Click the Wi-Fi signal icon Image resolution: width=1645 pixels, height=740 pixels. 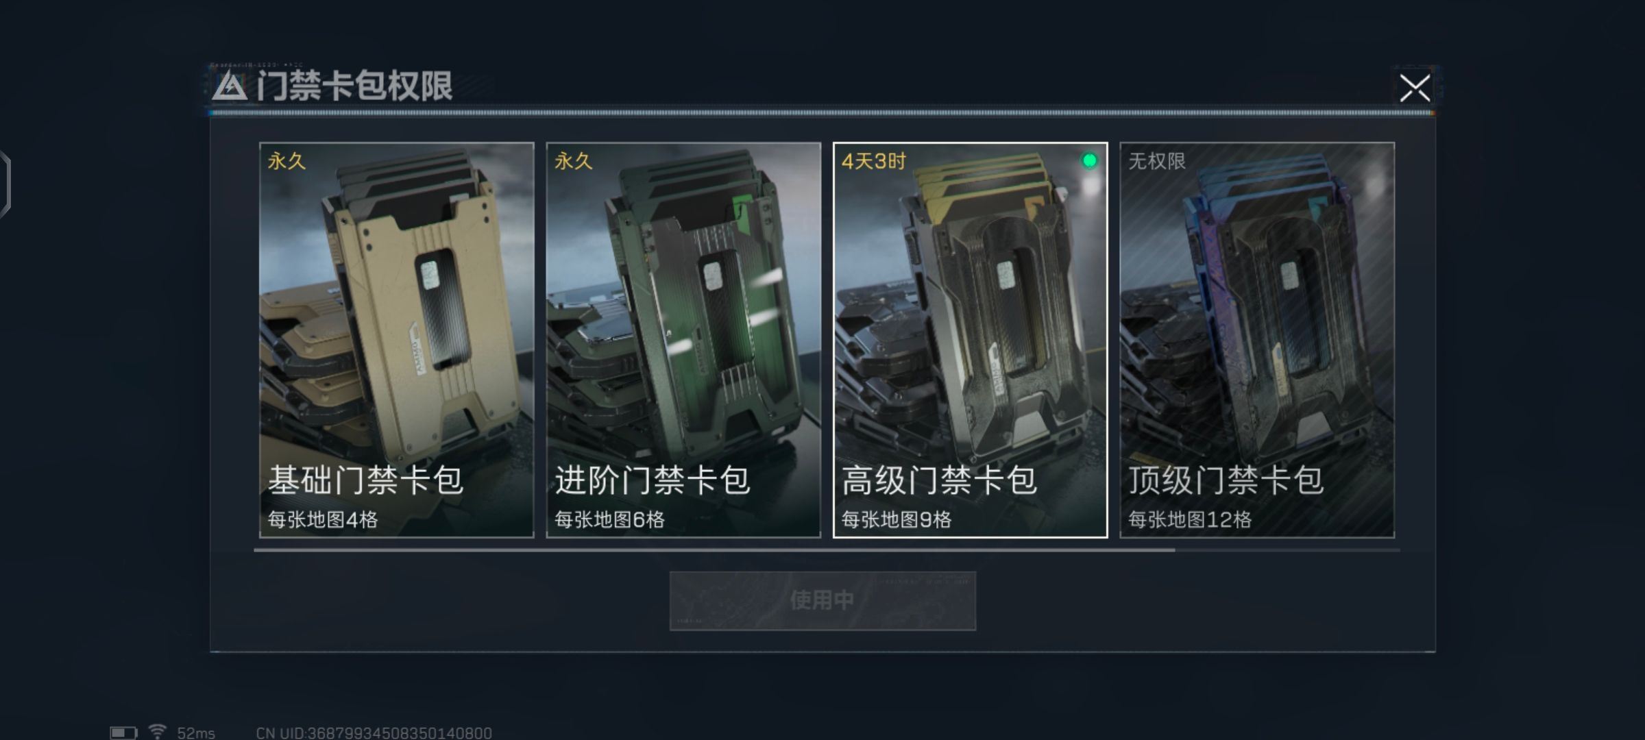[x=157, y=732]
